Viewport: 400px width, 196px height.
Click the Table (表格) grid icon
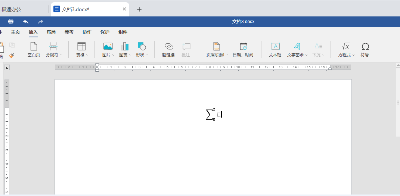pyautogui.click(x=81, y=46)
